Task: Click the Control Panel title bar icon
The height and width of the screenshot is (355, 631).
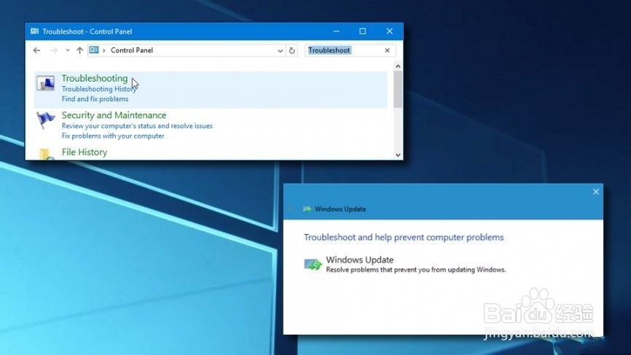Action: point(34,31)
